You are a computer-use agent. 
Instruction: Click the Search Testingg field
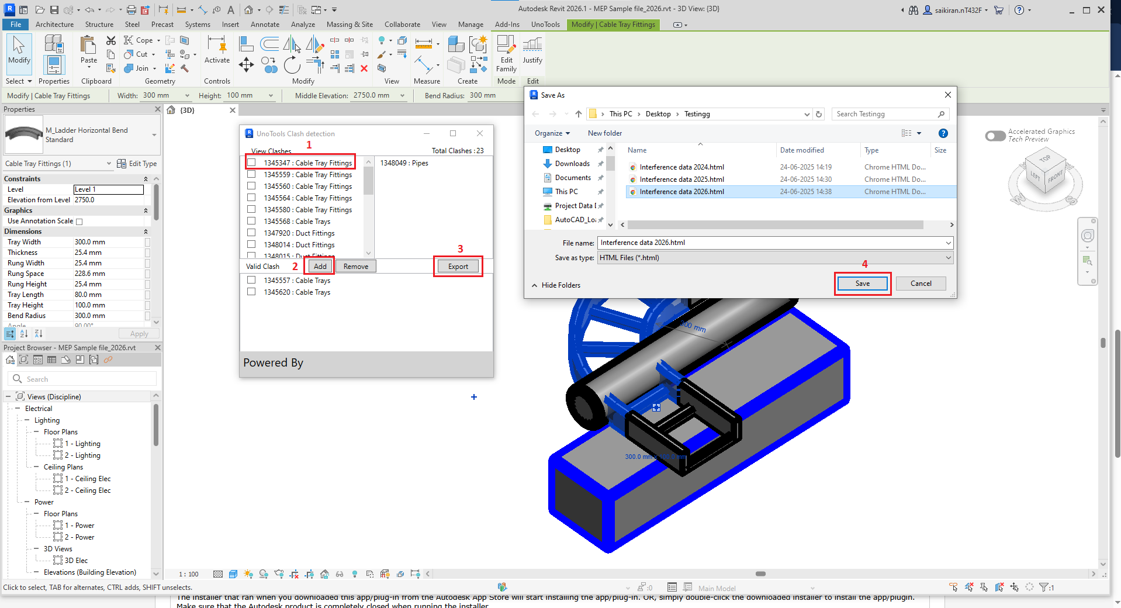click(x=890, y=114)
